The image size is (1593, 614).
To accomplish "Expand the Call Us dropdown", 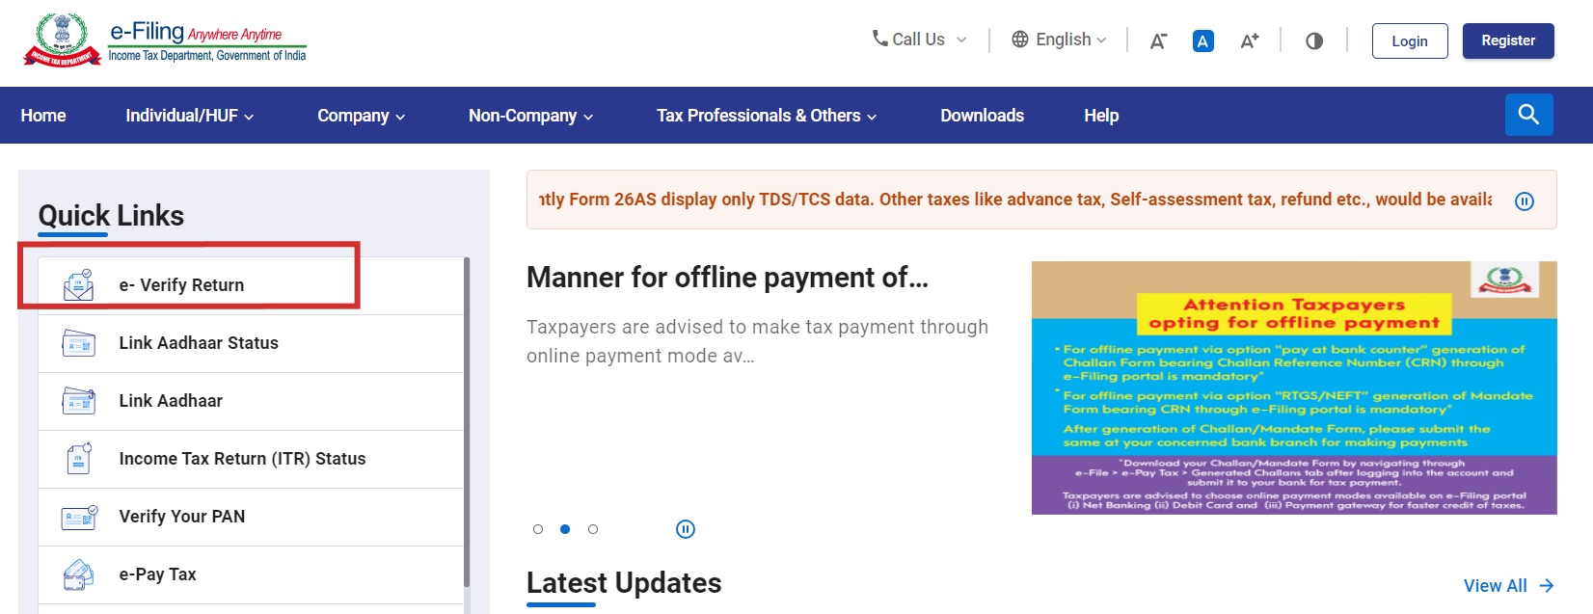I will pos(919,40).
